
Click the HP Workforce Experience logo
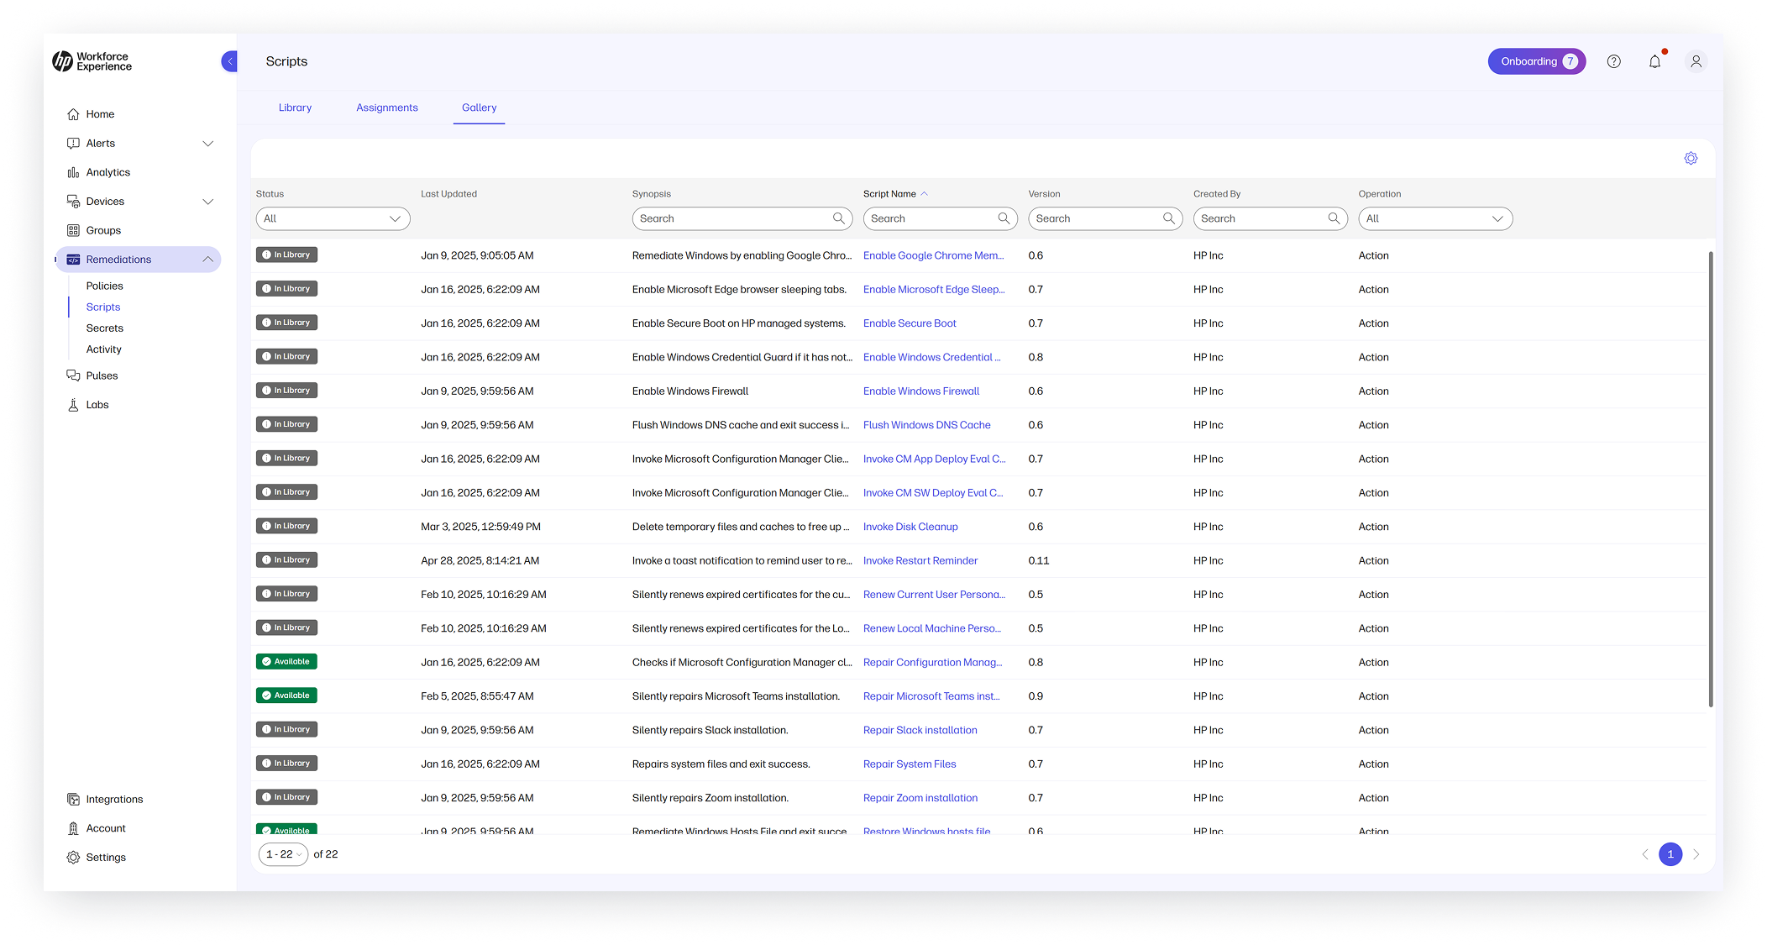(92, 61)
